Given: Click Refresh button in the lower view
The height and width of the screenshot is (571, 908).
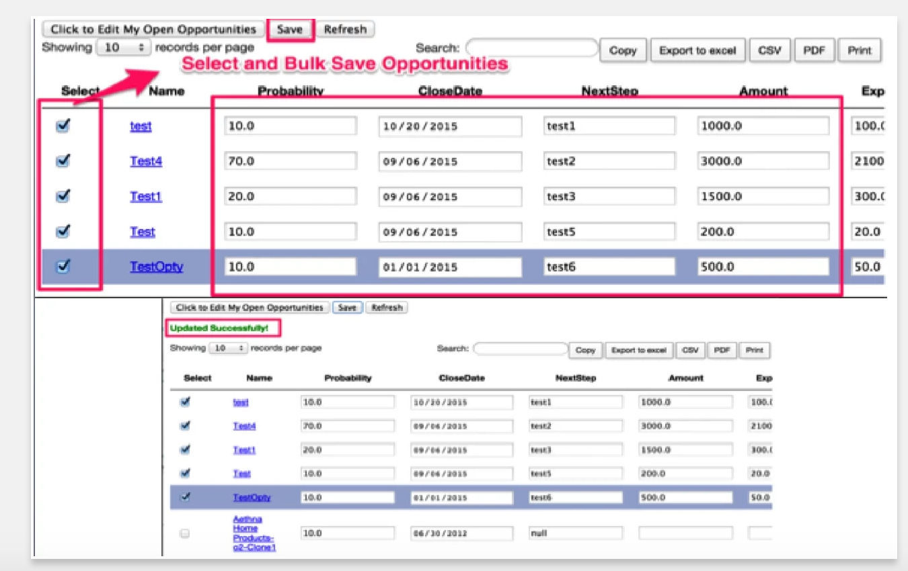Looking at the screenshot, I should tap(387, 308).
